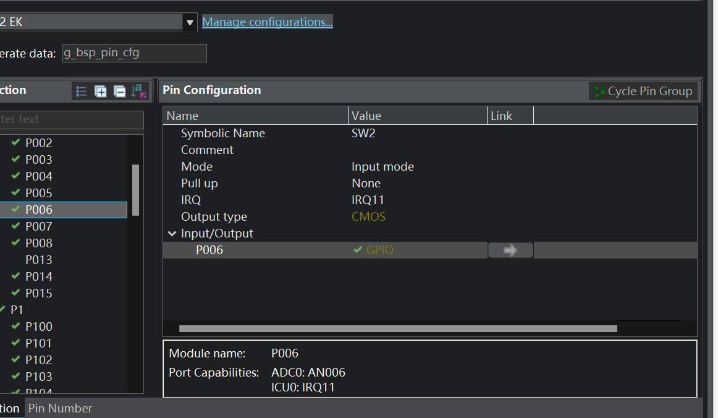Focus the pin filter text box
The width and height of the screenshot is (718, 418).
pyautogui.click(x=72, y=119)
